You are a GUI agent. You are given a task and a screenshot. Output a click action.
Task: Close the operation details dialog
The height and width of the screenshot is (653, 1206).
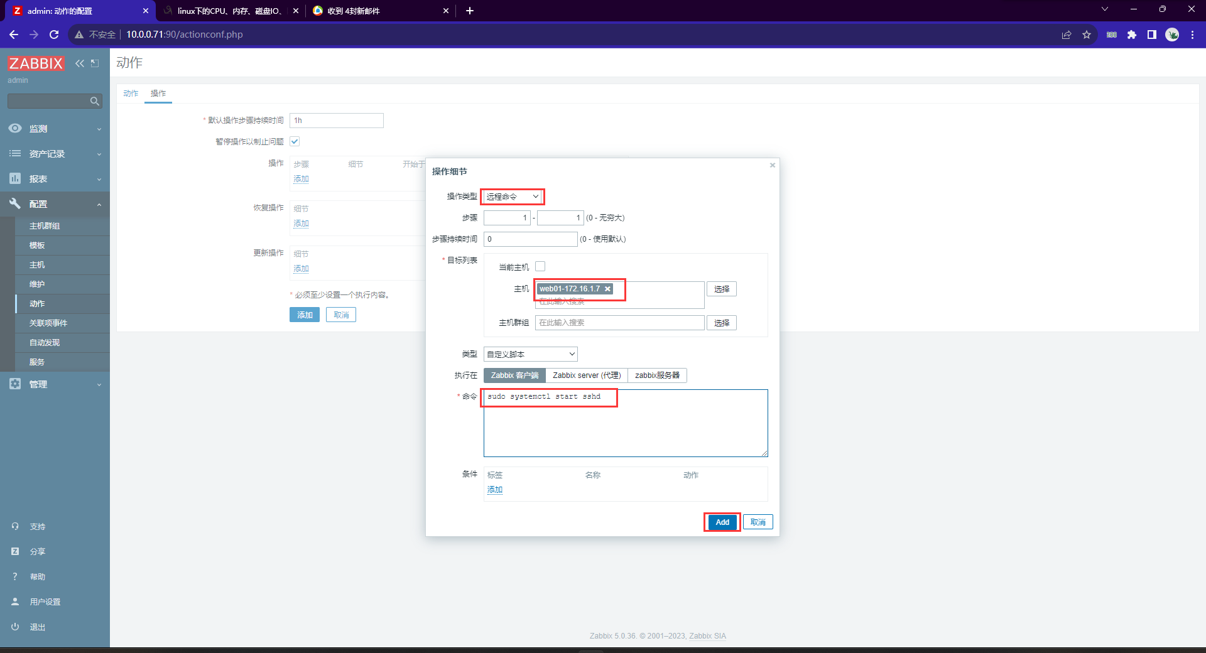pos(772,165)
